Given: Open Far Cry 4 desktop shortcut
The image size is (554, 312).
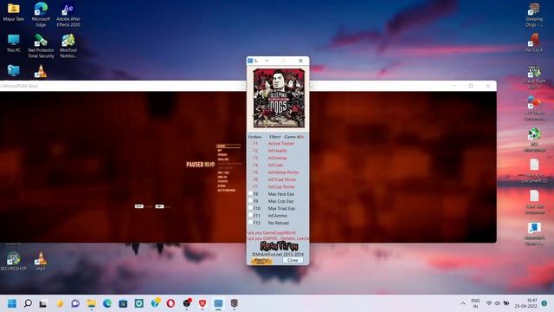Looking at the screenshot, I should (534, 43).
